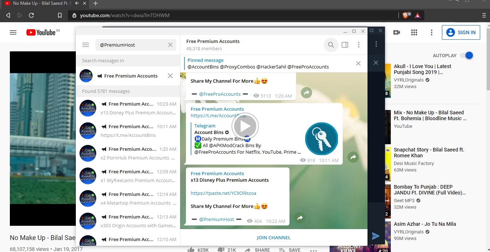Open the YouTube guide hamburger menu
Viewport: 490px width, 252px height.
click(x=13, y=32)
